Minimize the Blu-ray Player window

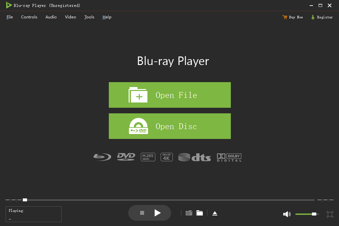coord(311,5)
